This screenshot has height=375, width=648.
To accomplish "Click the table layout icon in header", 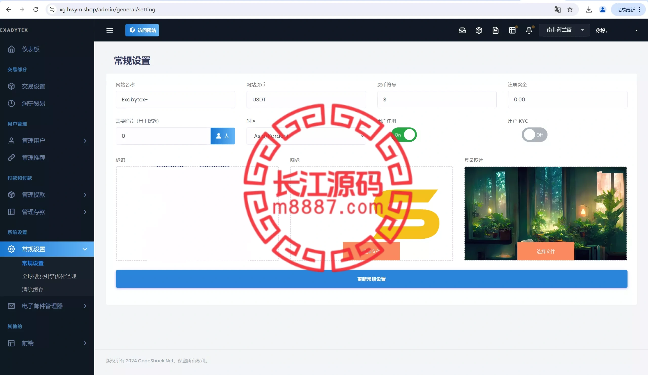I will (x=512, y=30).
